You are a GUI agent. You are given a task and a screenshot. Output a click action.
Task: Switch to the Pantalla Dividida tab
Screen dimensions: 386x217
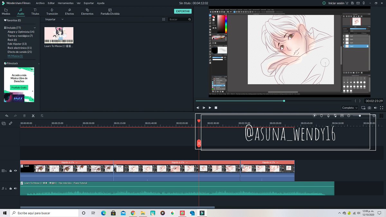(110, 12)
